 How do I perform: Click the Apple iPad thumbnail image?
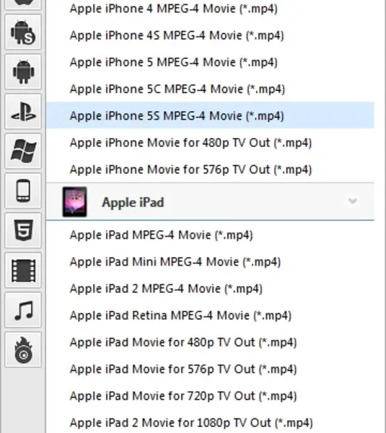click(74, 202)
